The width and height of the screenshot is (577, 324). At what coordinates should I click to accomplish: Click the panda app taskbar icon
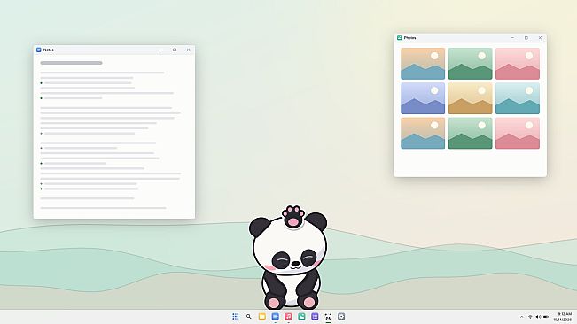click(x=328, y=317)
